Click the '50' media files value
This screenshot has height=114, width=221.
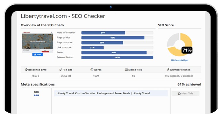(x=133, y=76)
